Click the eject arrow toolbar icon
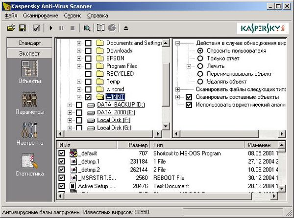 126,28
